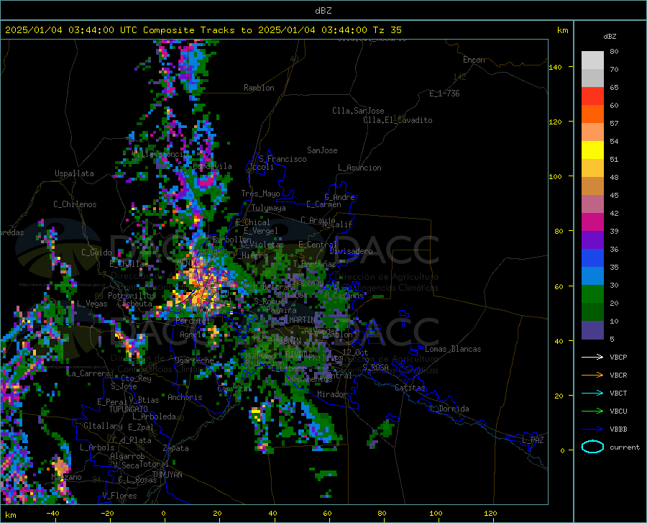This screenshot has height=523, width=647.
Task: Click the TUNUYAN map label
Action: (x=167, y=475)
